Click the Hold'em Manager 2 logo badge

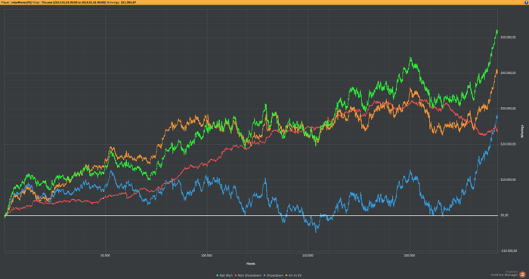[x=522, y=274]
